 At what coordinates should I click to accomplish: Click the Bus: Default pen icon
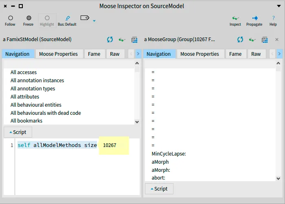68,18
